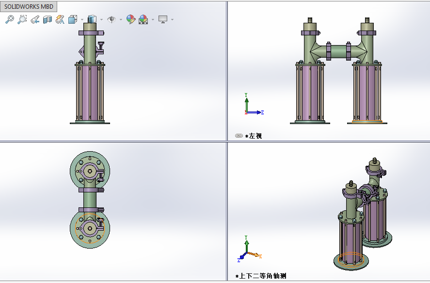This screenshot has height=283, width=430.
Task: Switch to the SOLIDWORKS MBD tab
Action: click(29, 7)
